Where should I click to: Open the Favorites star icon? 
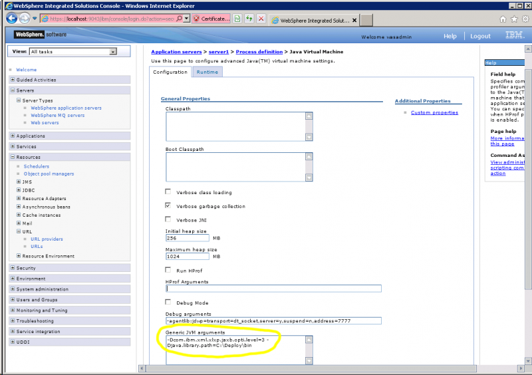pyautogui.click(x=513, y=19)
